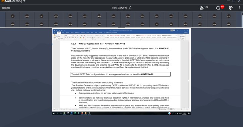Open the GoToMeeting settings gear
Image resolution: width=243 pixels, height=127 pixels.
231,8
